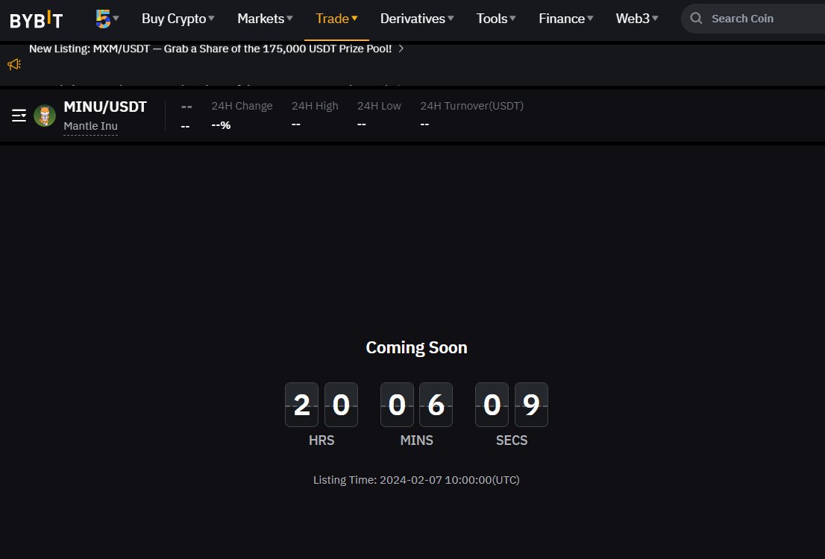This screenshot has height=559, width=825.
Task: Click the search magnifier icon
Action: pyautogui.click(x=696, y=19)
